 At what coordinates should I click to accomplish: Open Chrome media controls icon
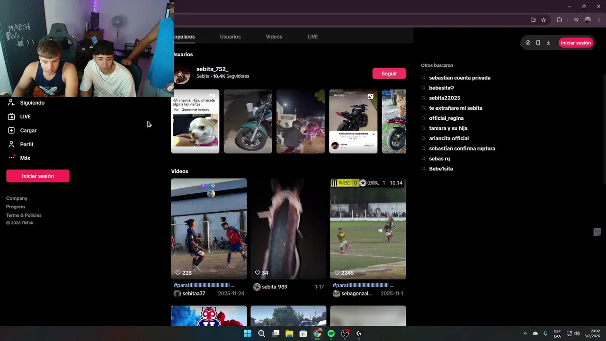coord(576,20)
